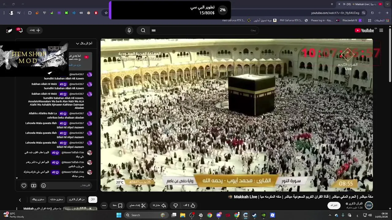Open browser profile avatar in toolbar
392x220 pixels.
click(x=11, y=13)
